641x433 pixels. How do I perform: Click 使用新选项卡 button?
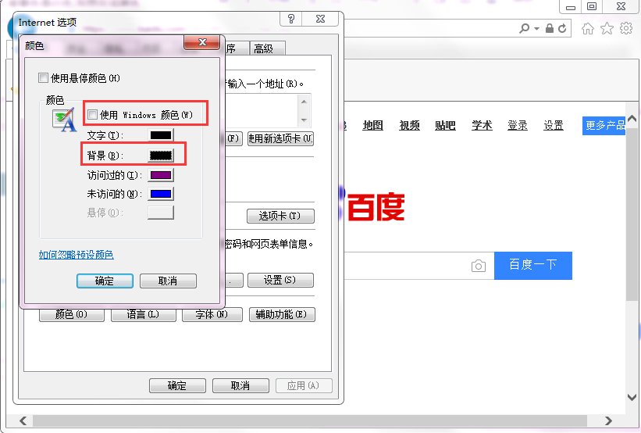point(280,139)
